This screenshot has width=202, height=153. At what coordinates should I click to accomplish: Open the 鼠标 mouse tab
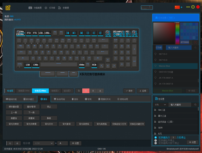point(75,99)
